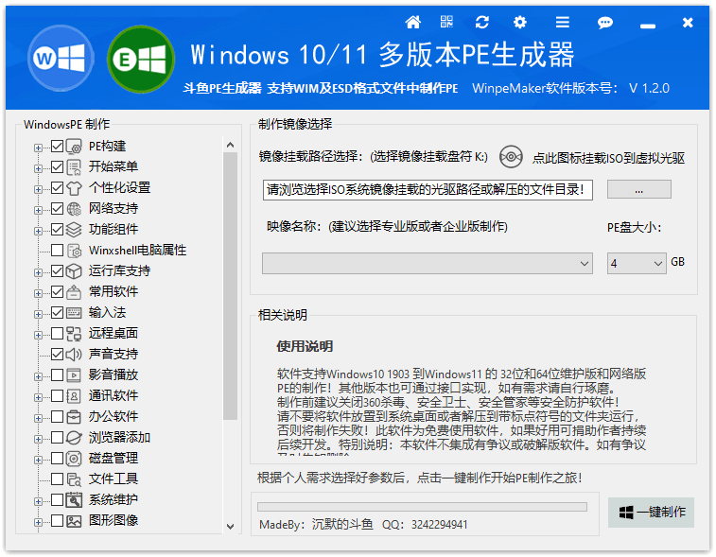Close the WinpeMaker window
This screenshot has width=716, height=557.
[688, 23]
